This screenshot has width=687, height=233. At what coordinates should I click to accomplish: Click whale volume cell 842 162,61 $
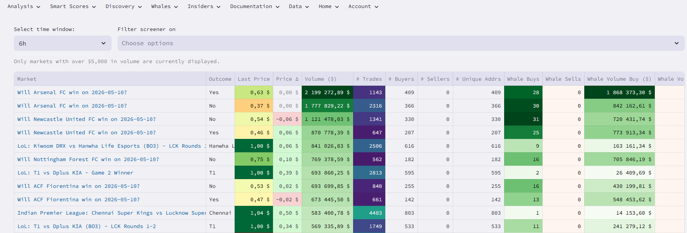(x=620, y=106)
